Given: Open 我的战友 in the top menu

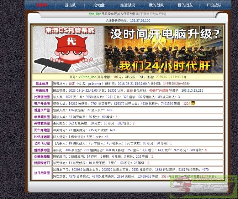Looking at the screenshot, I should click(185, 5).
